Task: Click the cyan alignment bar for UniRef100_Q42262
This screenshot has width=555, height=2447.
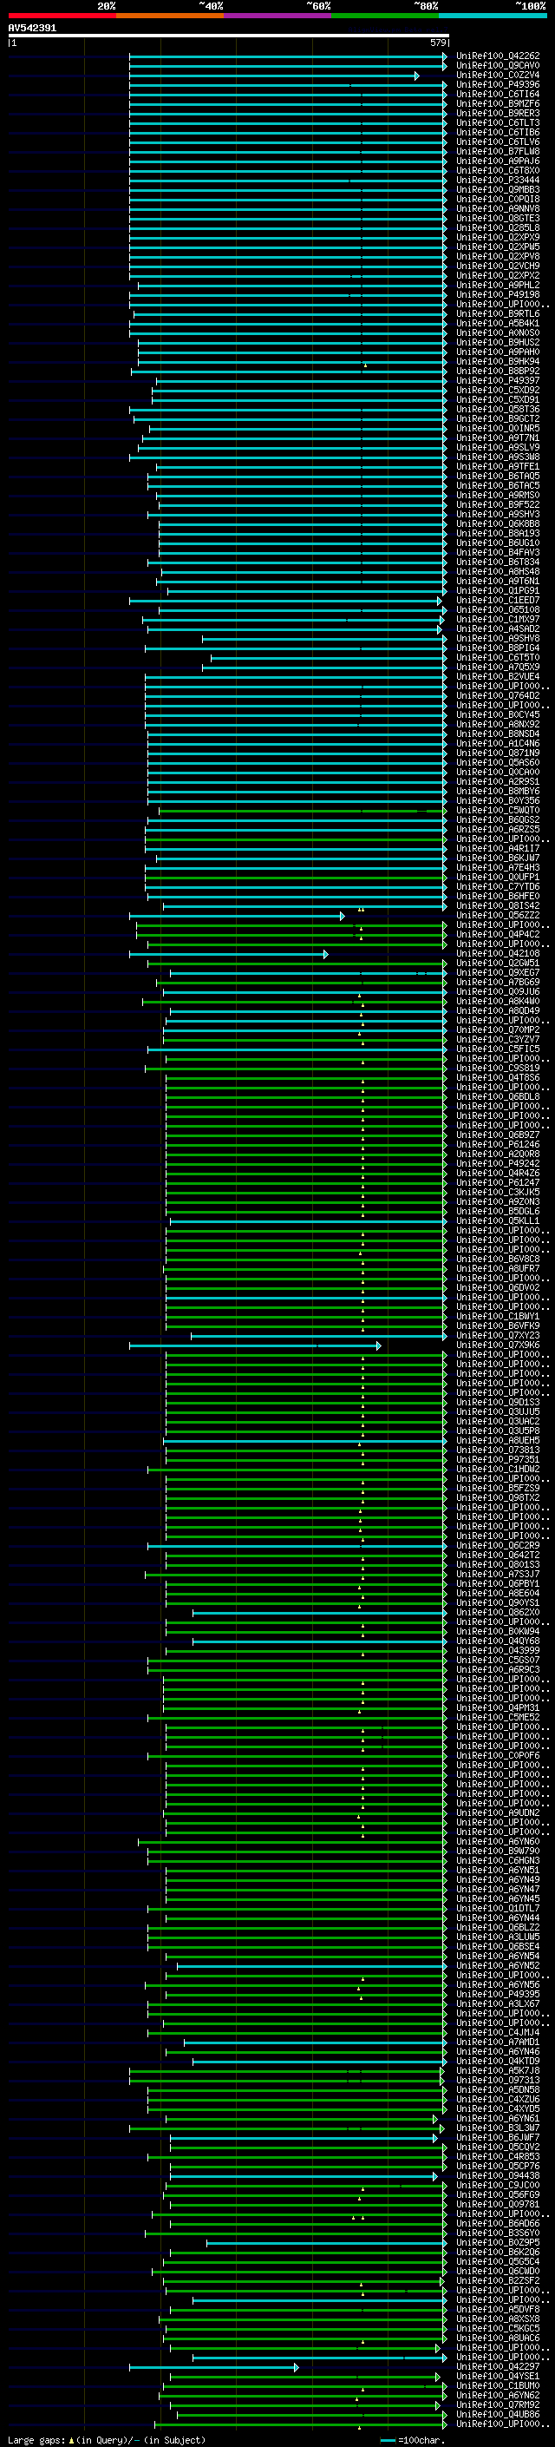Action: point(289,56)
